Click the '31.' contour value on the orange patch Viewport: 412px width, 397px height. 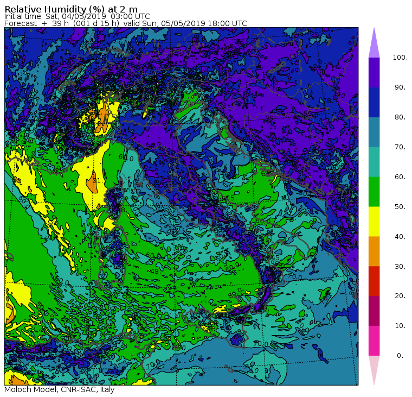pyautogui.click(x=97, y=181)
